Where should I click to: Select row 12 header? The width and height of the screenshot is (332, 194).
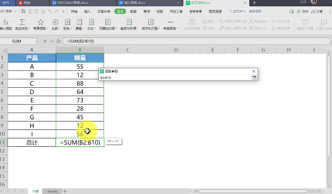coord(3,151)
